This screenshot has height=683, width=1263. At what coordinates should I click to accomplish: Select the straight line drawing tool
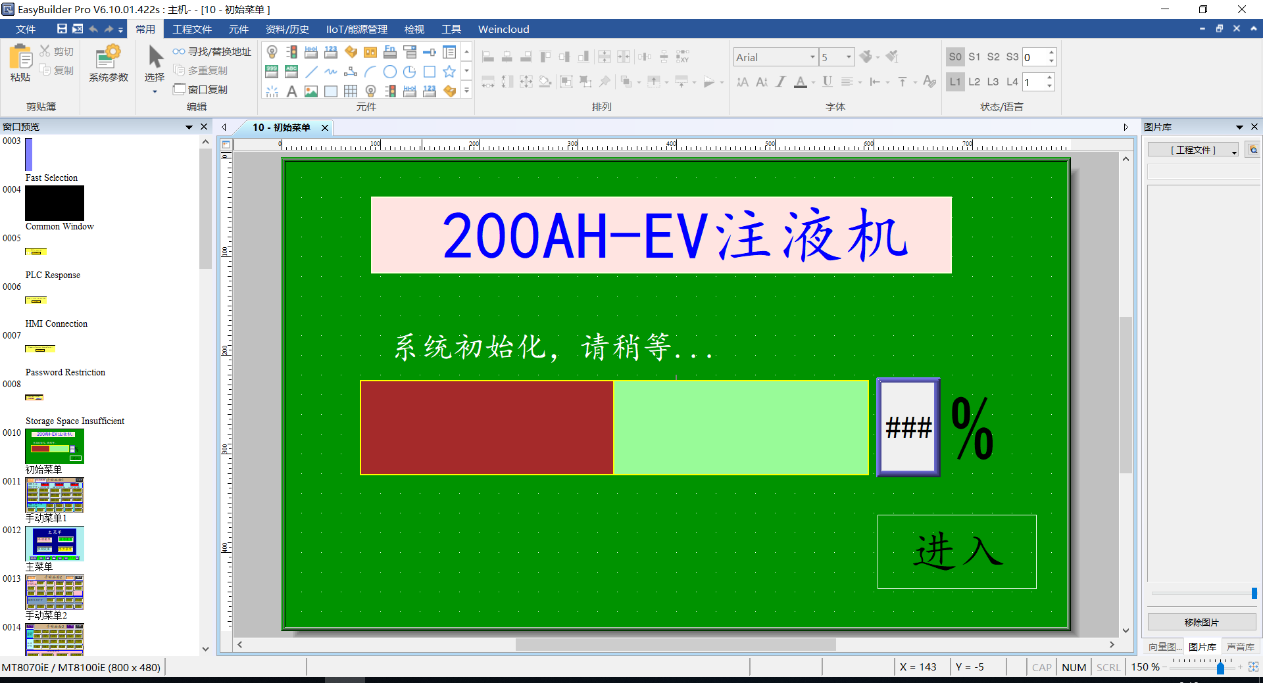pos(311,72)
